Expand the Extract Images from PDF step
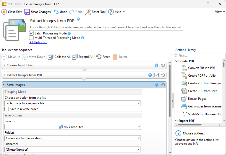 coord(4,75)
